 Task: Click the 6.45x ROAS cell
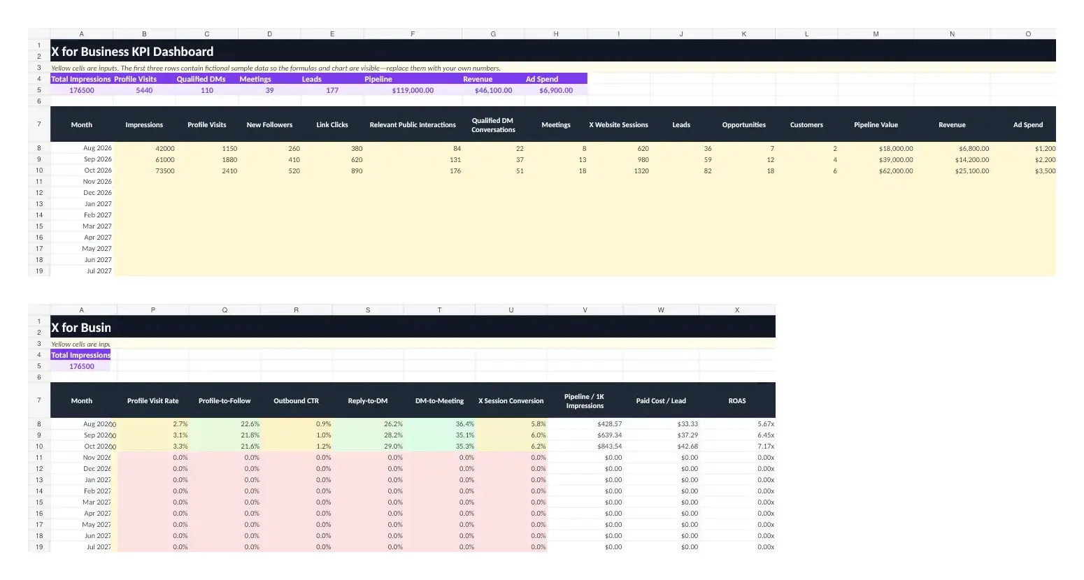tap(737, 435)
